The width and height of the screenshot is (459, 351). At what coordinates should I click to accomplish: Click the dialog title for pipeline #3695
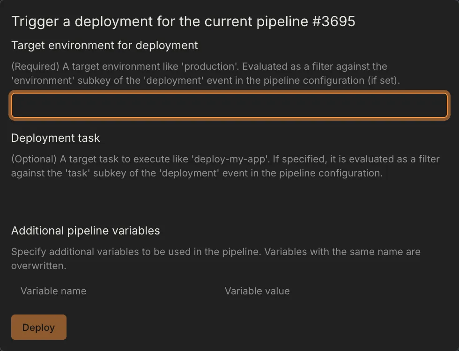(184, 21)
